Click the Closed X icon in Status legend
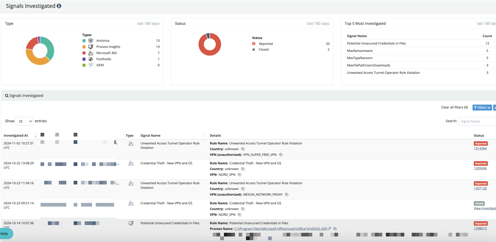The image size is (496, 242). [x=254, y=49]
